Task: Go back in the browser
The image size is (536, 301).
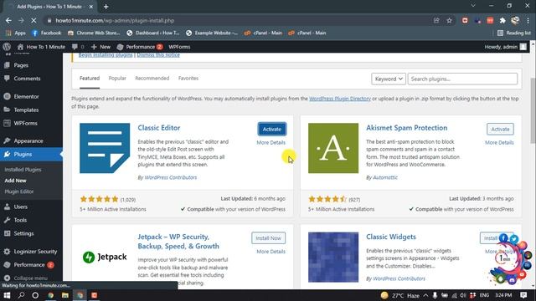Action: tap(8, 20)
